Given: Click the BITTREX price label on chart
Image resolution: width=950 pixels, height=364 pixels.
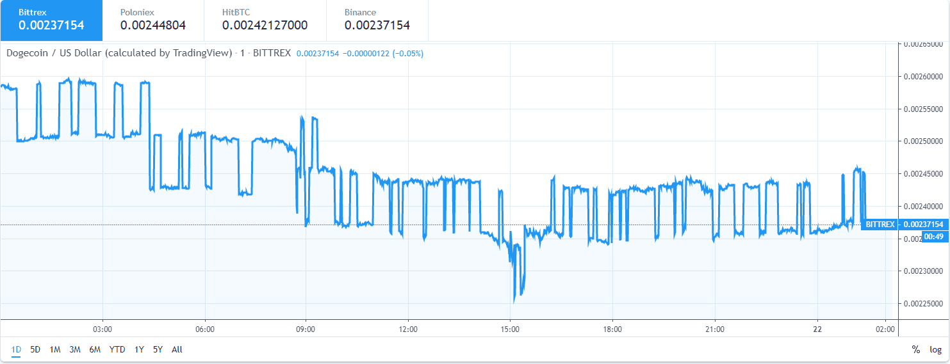Looking at the screenshot, I should (x=880, y=225).
